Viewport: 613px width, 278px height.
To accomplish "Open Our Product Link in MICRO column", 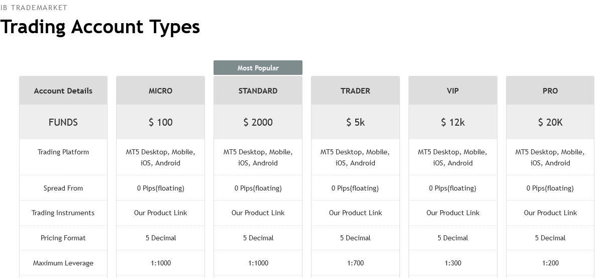I will pos(160,213).
